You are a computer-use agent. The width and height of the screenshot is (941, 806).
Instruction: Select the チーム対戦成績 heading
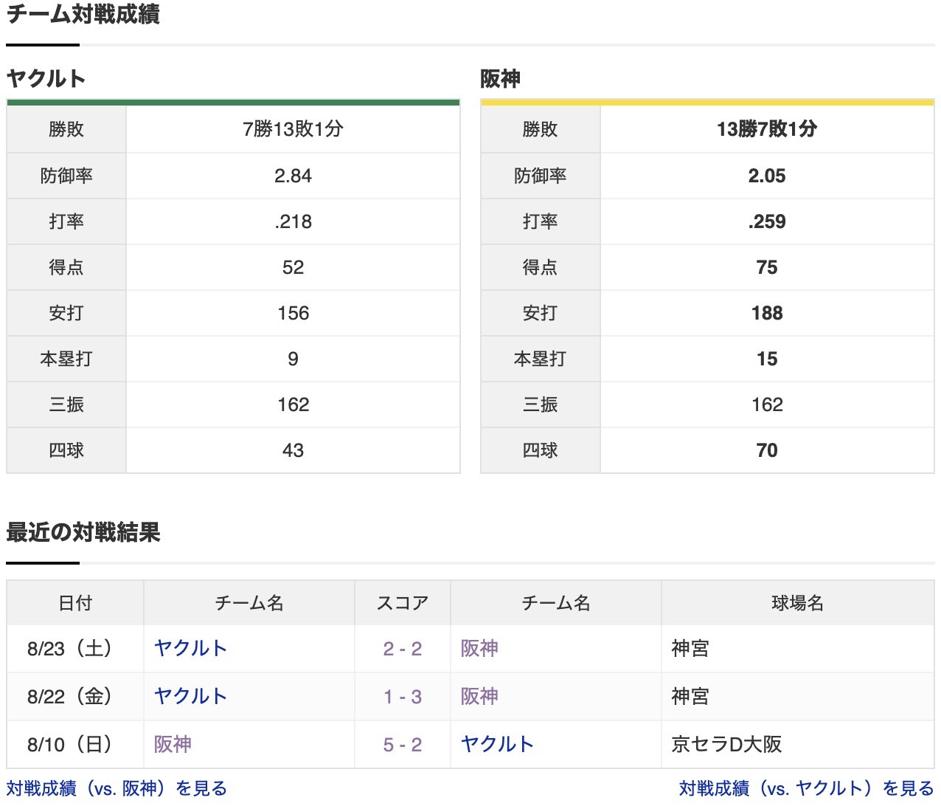click(83, 14)
